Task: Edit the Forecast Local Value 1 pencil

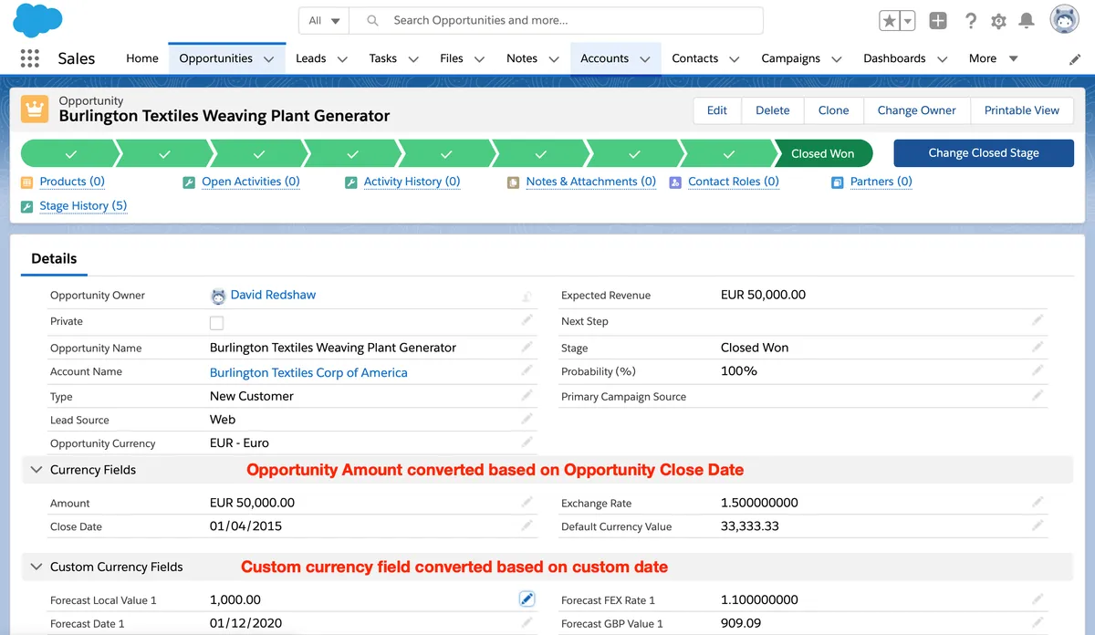Action: (x=527, y=599)
